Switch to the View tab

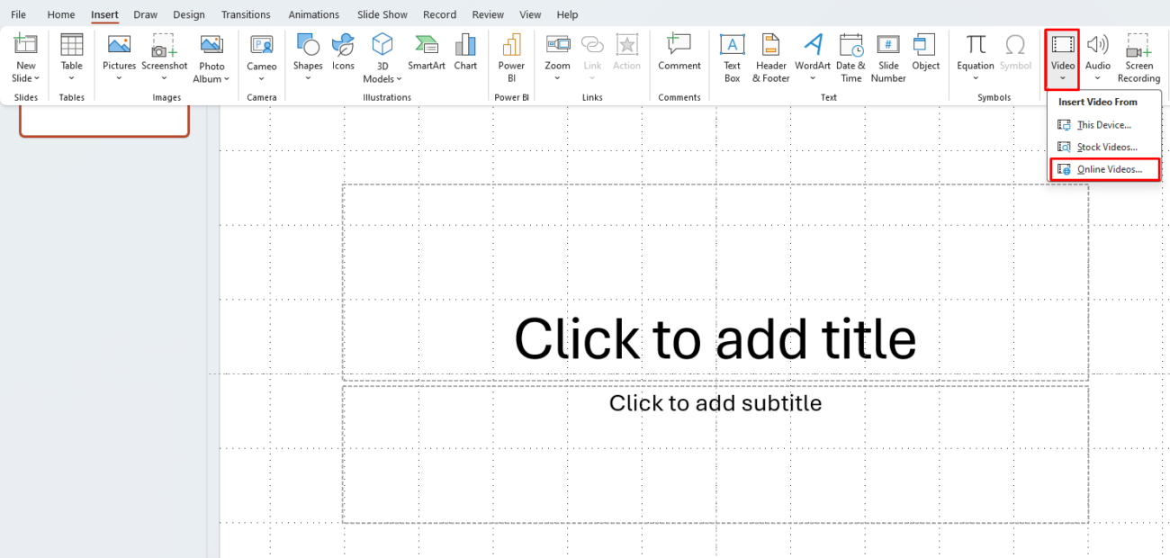[x=530, y=14]
